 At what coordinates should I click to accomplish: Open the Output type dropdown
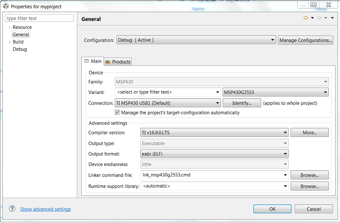215,143
